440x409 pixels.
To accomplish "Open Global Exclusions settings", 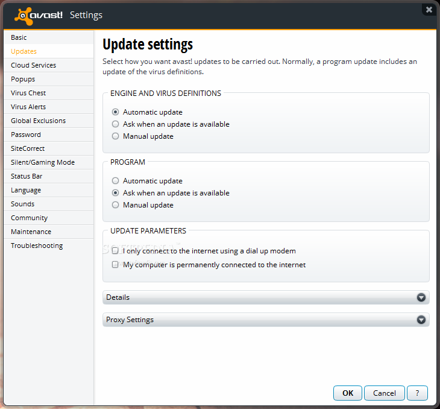I will click(x=49, y=121).
